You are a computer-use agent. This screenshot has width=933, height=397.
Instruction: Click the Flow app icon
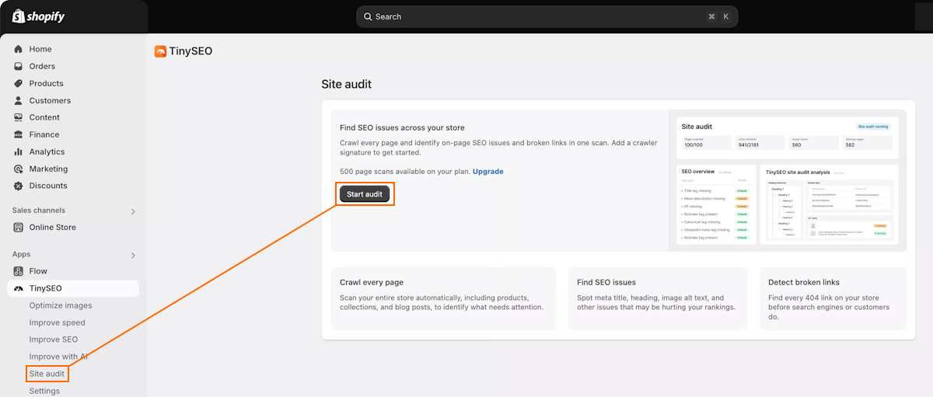coord(19,271)
